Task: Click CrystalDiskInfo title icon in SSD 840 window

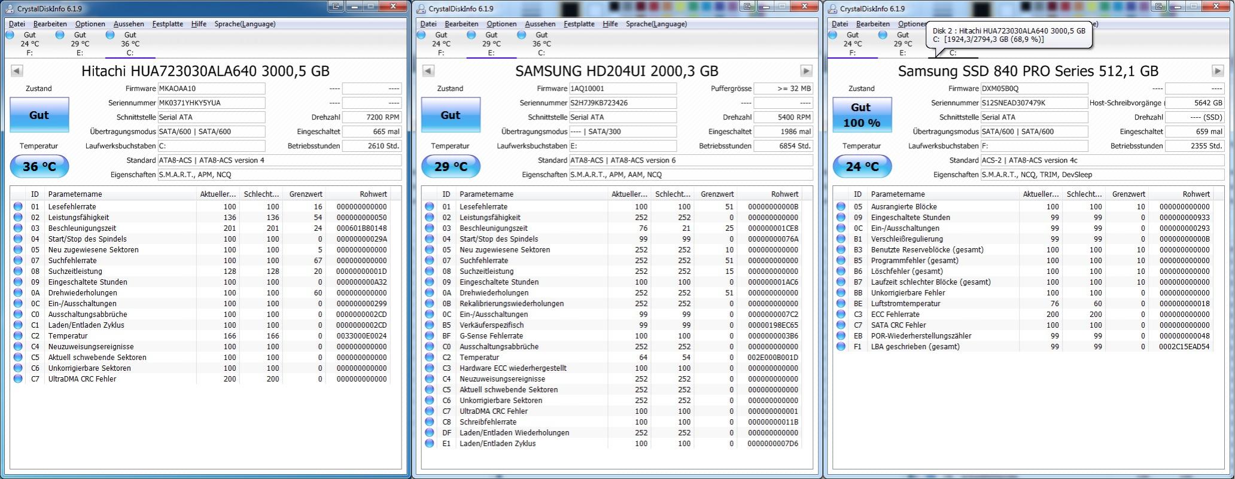Action: pyautogui.click(x=832, y=8)
